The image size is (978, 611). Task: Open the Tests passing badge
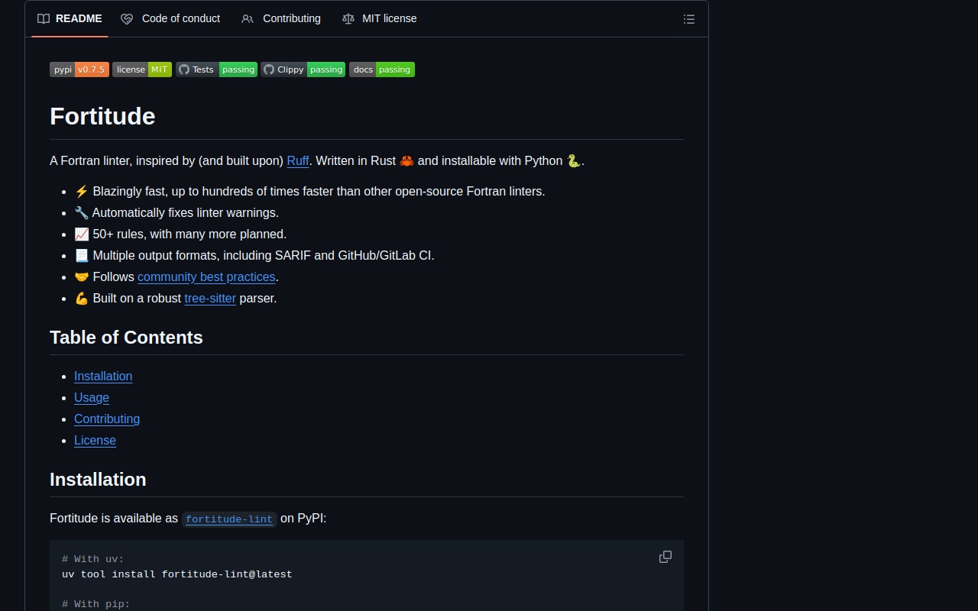[x=216, y=70]
